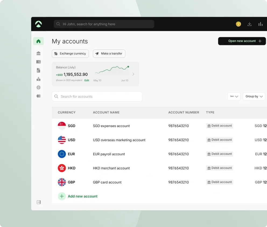Click the green plus Add account icon

(62, 196)
